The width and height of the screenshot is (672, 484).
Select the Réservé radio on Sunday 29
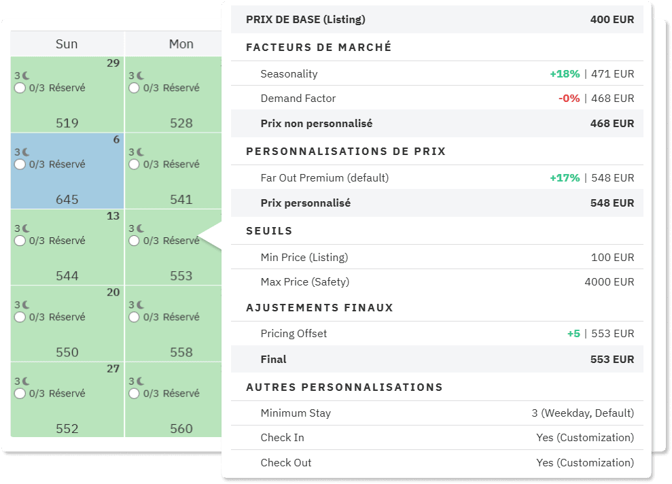pyautogui.click(x=20, y=88)
